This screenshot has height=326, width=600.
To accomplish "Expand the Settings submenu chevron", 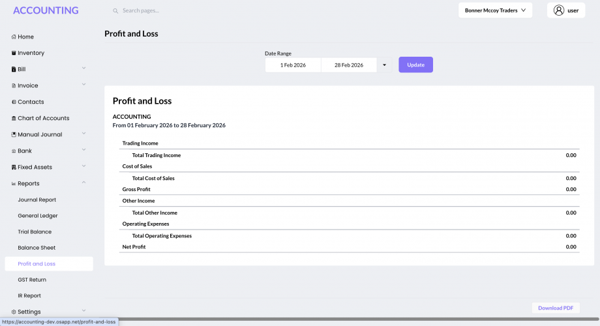I will [83, 311].
